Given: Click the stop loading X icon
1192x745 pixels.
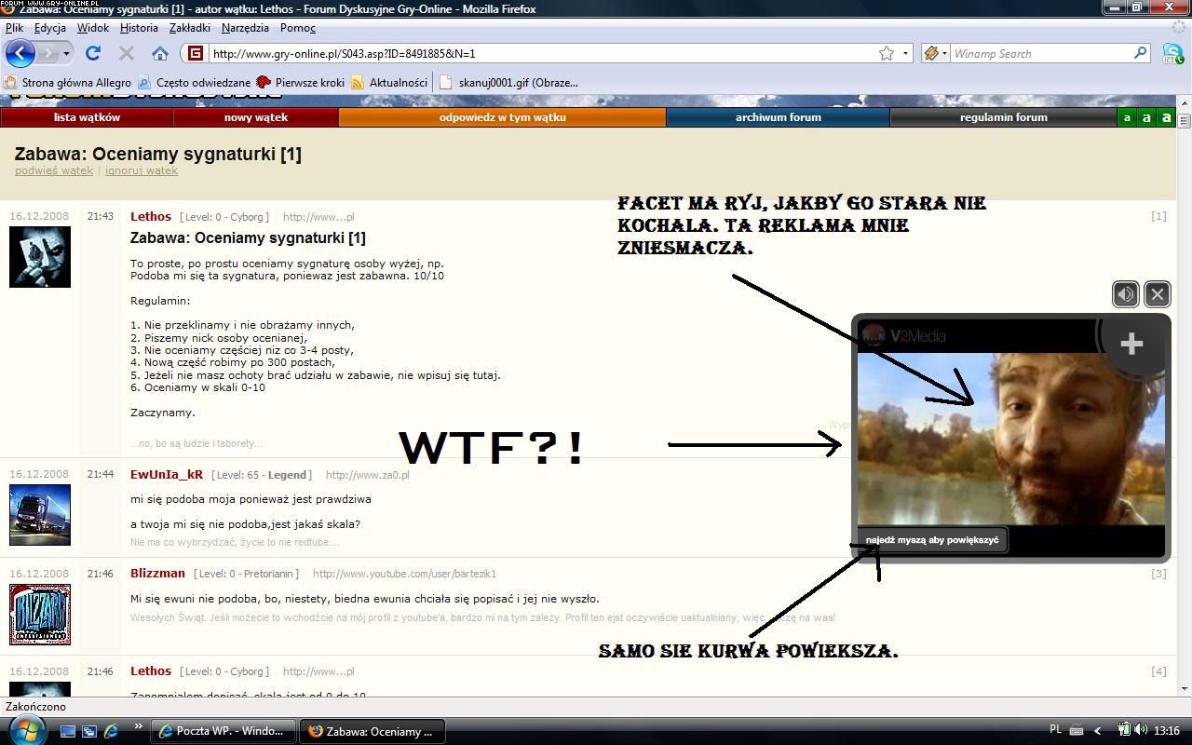Looking at the screenshot, I should click(127, 53).
